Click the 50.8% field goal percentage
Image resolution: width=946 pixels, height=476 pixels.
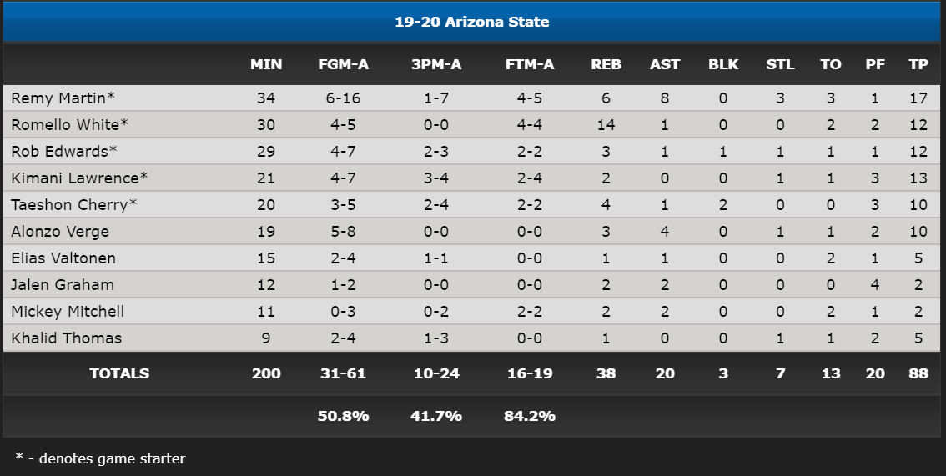344,416
